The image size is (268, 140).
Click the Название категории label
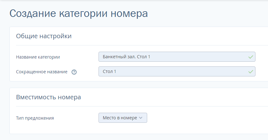tap(38, 57)
